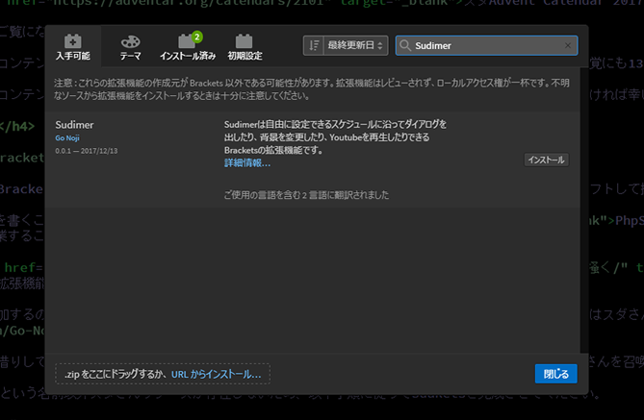Screen dimensions: 644x420
Task: Clear the Sudimer search with X icon
Action: [x=568, y=45]
